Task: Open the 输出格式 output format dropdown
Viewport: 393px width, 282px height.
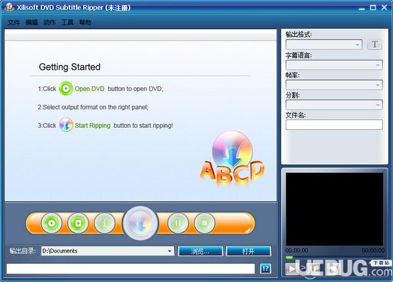Action: tap(324, 45)
